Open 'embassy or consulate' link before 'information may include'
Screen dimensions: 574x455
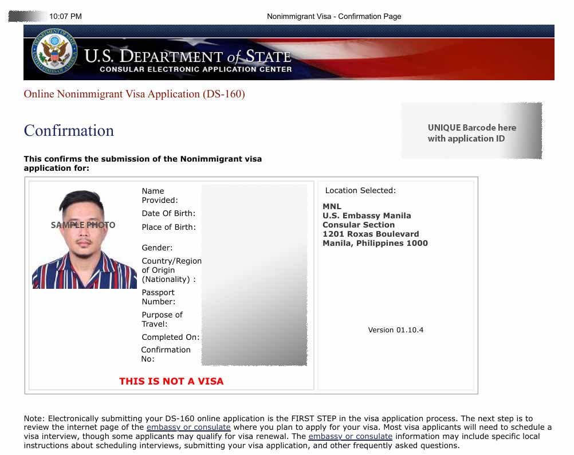(x=350, y=437)
